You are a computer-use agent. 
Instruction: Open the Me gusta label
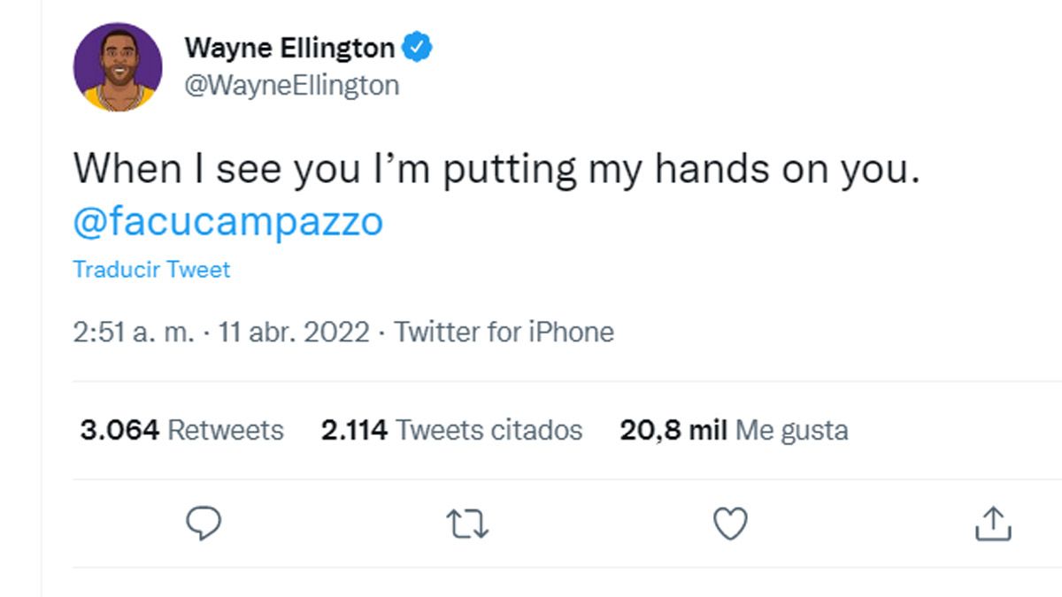792,431
